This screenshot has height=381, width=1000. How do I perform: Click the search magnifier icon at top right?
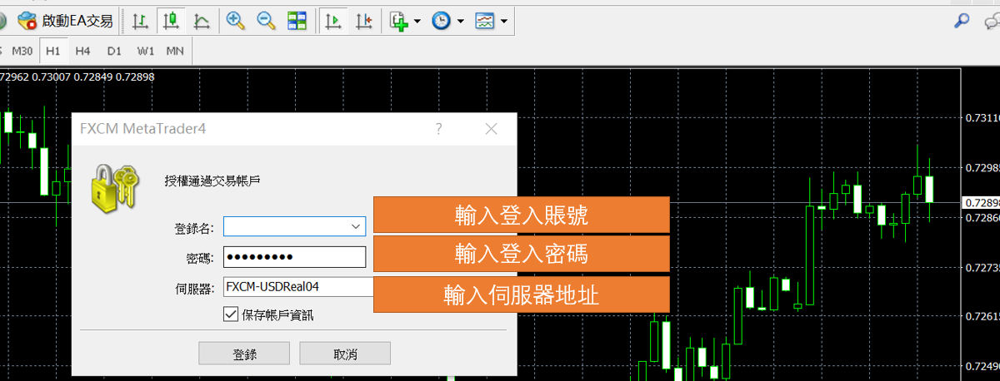point(962,21)
